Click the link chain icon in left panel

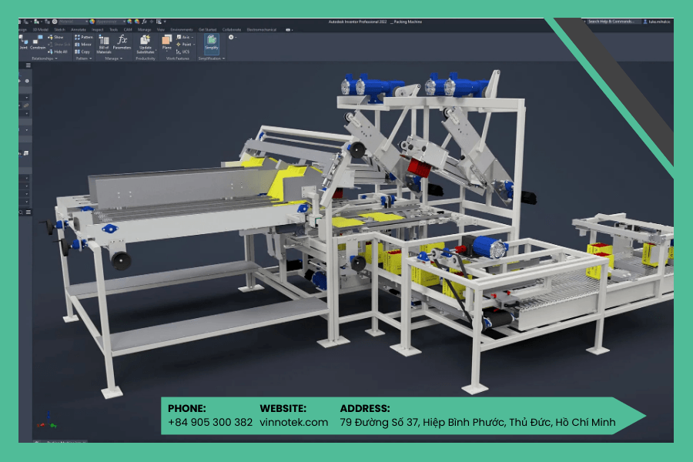click(26, 105)
